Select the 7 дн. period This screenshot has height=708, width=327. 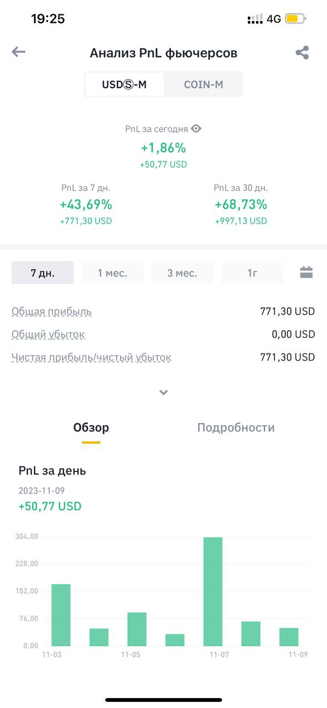[x=43, y=273]
